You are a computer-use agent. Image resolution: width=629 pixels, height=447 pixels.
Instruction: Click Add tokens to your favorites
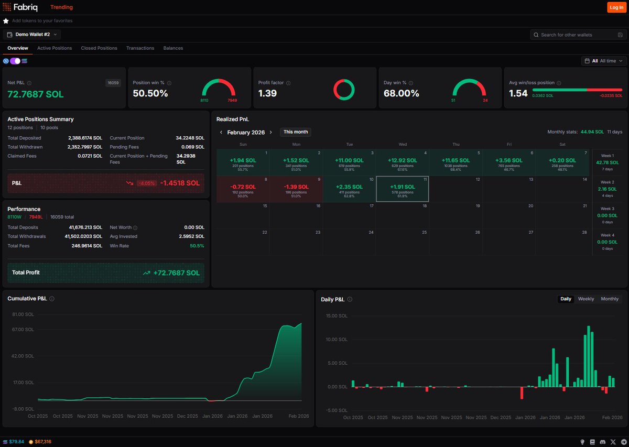coord(42,21)
